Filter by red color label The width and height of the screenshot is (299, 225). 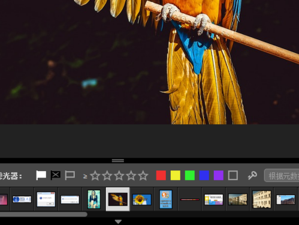coord(161,175)
